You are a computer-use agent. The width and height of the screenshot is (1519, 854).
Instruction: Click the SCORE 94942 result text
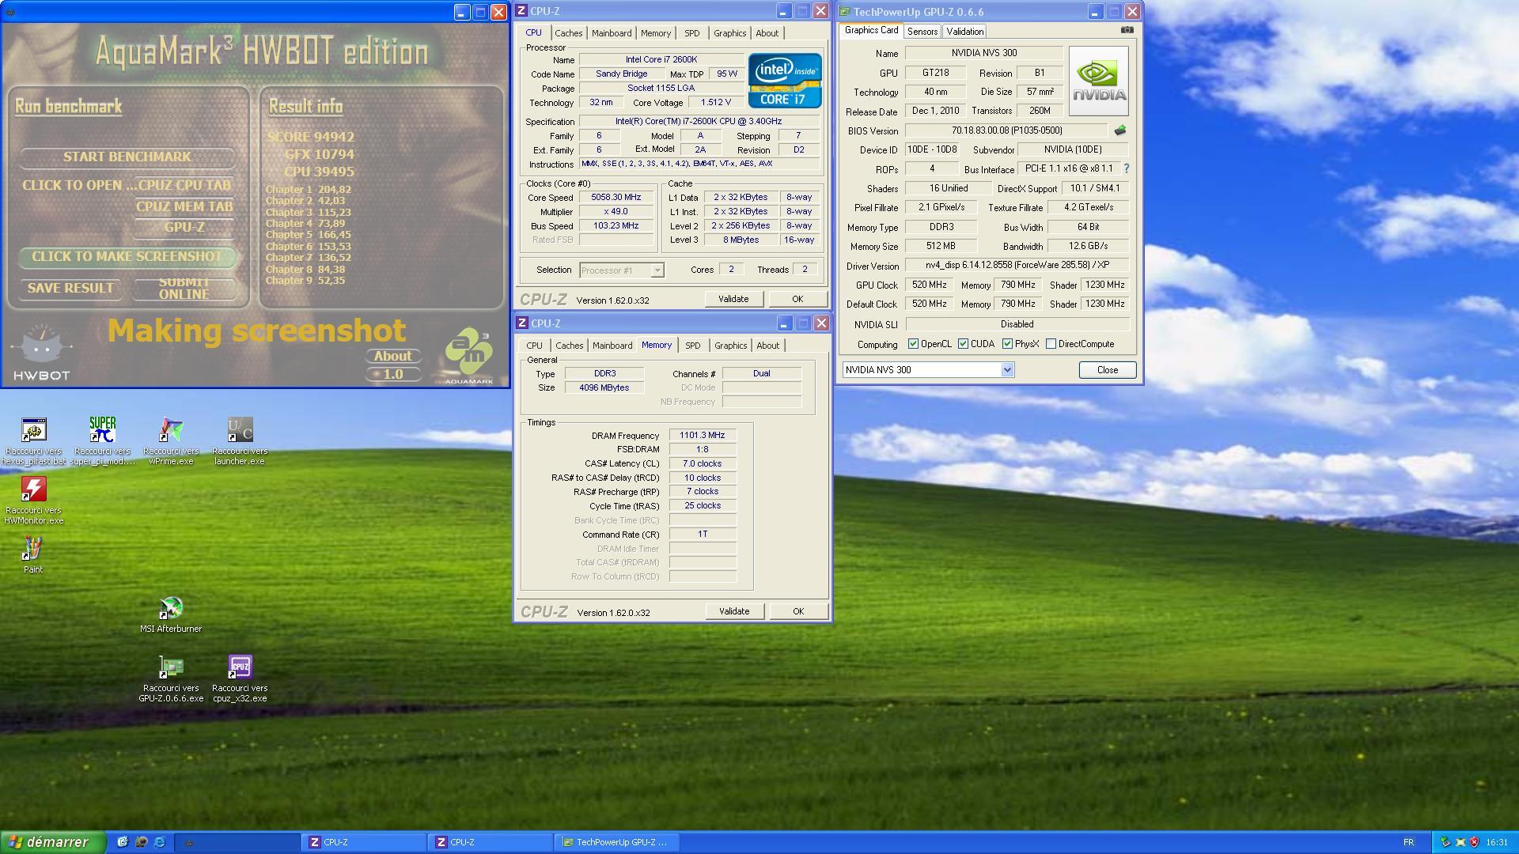tap(310, 137)
